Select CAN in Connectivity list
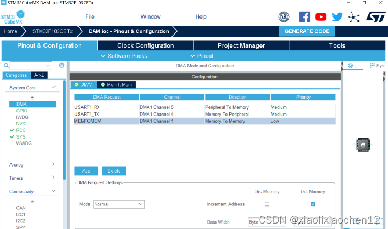Screen dimensions: 388x229 [21, 208]
